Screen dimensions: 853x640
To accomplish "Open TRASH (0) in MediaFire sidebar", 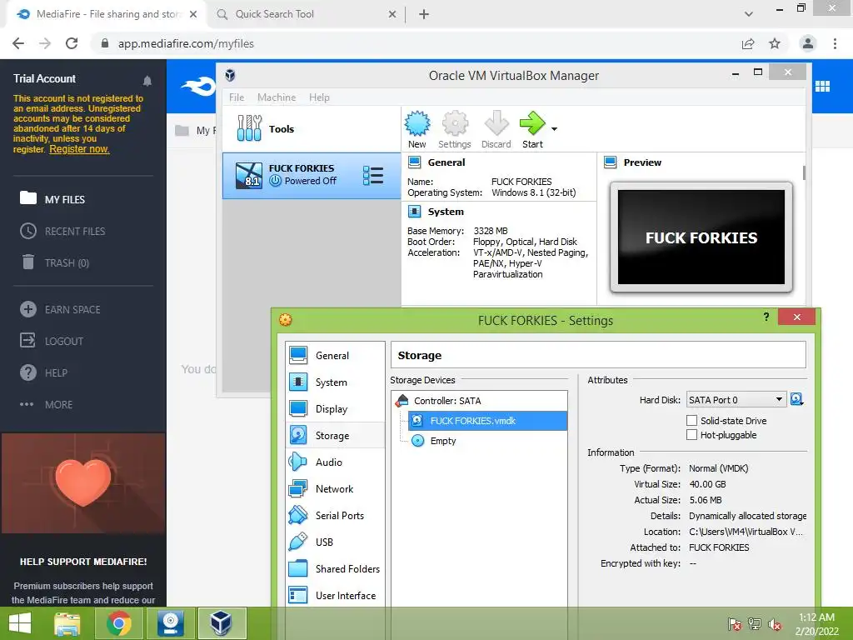I will [54, 262].
